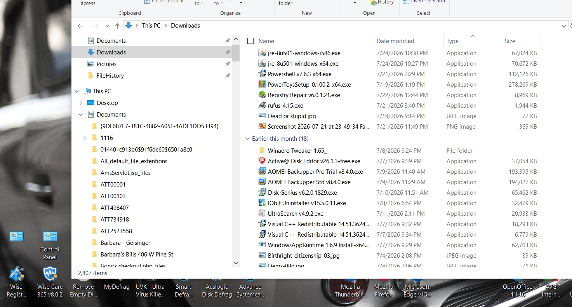Click the 7/10/2026 11:51 AM date cell

(x=403, y=192)
